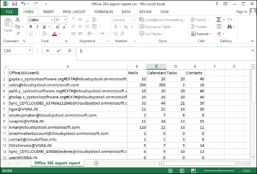Viewport: 257px width, 174px height.
Task: Click the AutoSum sigma icon
Action: 219,20
